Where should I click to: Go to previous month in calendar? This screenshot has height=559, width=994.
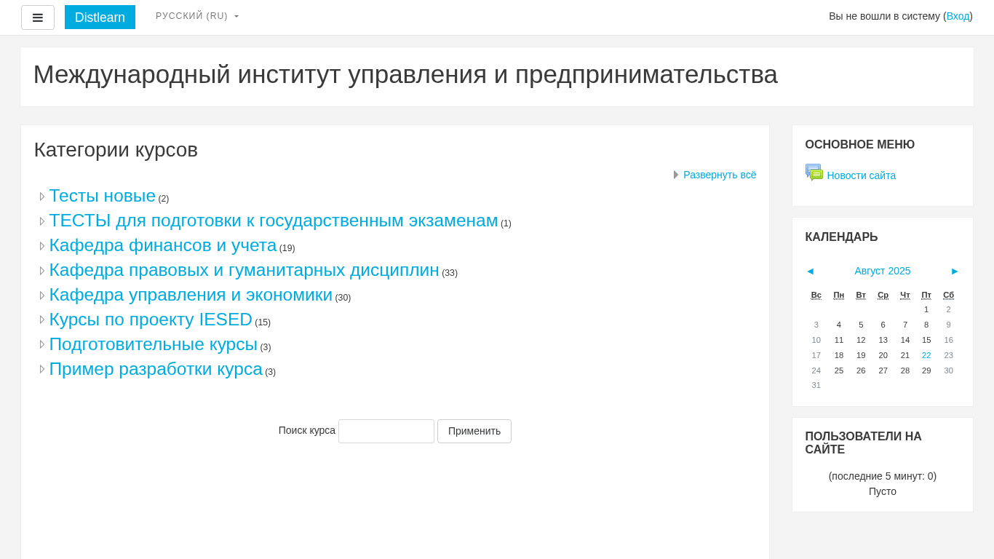tap(810, 271)
